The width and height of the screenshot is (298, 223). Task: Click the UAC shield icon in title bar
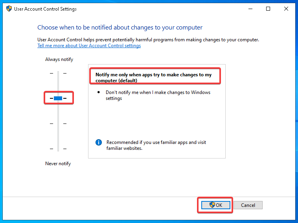coord(9,9)
